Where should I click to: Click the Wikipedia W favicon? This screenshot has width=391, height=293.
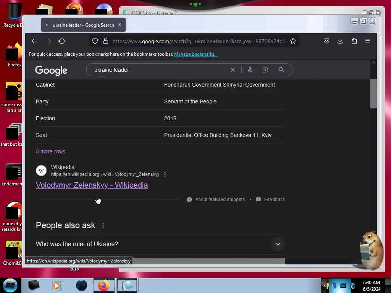click(41, 171)
